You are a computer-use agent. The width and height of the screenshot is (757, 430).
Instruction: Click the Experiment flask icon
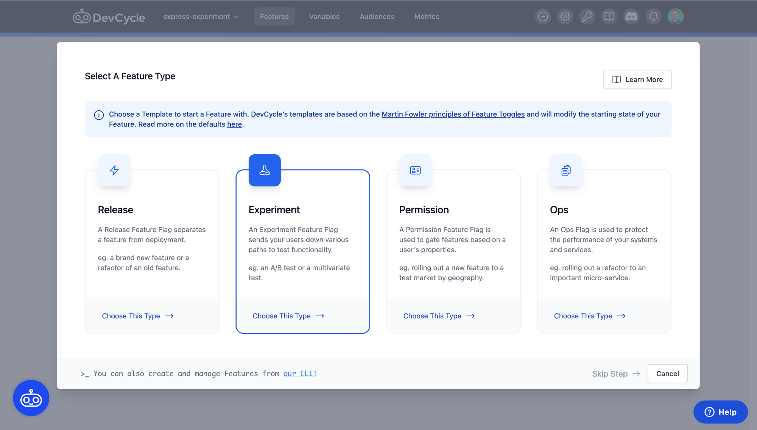pyautogui.click(x=265, y=170)
